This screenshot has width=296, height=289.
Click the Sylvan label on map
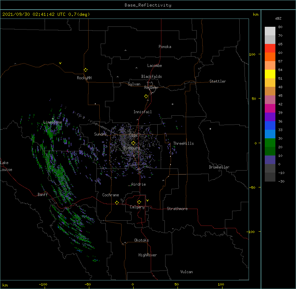134,84
